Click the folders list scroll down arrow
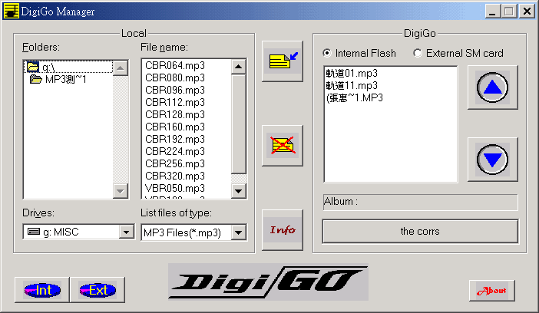This screenshot has width=539, height=313. tap(121, 191)
